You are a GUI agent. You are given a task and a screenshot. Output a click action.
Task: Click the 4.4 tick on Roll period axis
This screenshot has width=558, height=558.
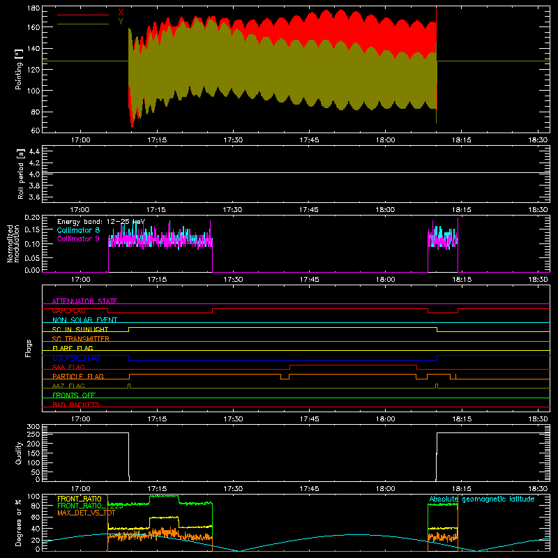tap(34, 151)
